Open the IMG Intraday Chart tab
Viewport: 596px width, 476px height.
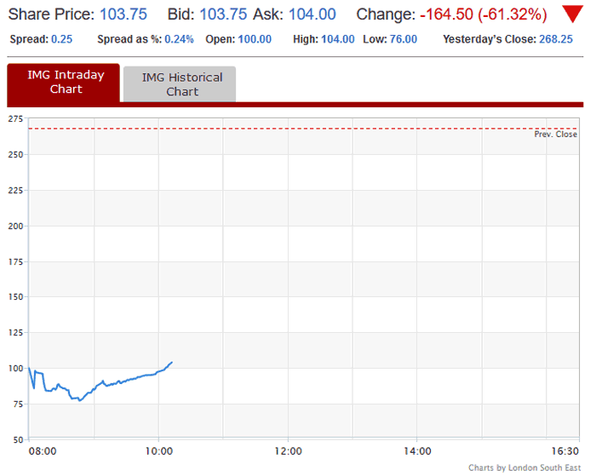pos(64,83)
